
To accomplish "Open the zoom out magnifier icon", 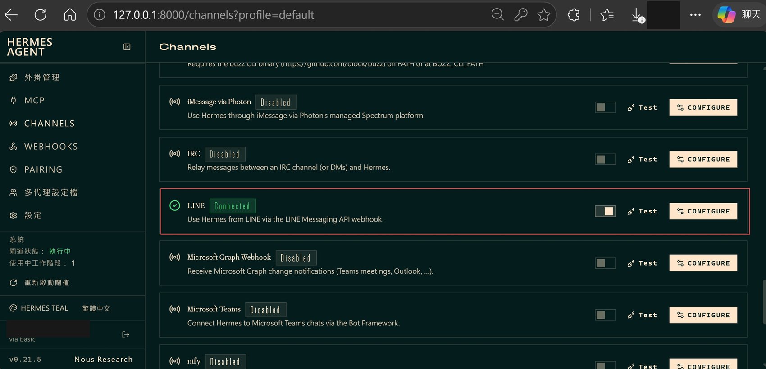I will tap(497, 15).
